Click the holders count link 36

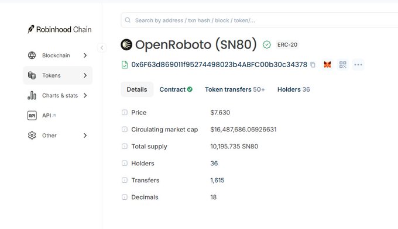click(214, 163)
